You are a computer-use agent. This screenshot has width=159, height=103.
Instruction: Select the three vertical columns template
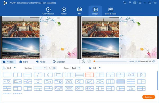pyautogui.click(x=69, y=75)
